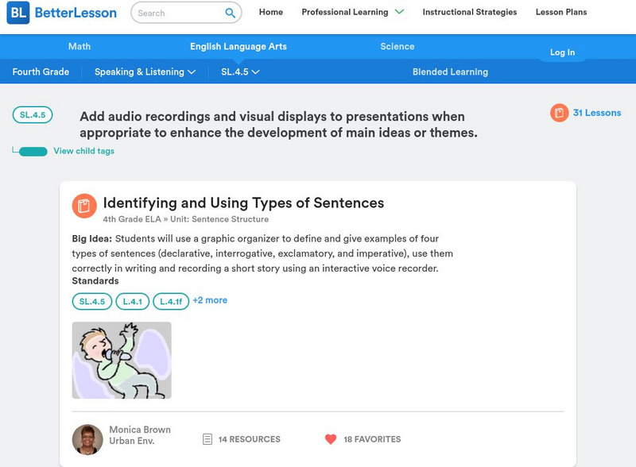Click the orange lesson icon beside the lesson title
636x467 pixels.
point(84,206)
